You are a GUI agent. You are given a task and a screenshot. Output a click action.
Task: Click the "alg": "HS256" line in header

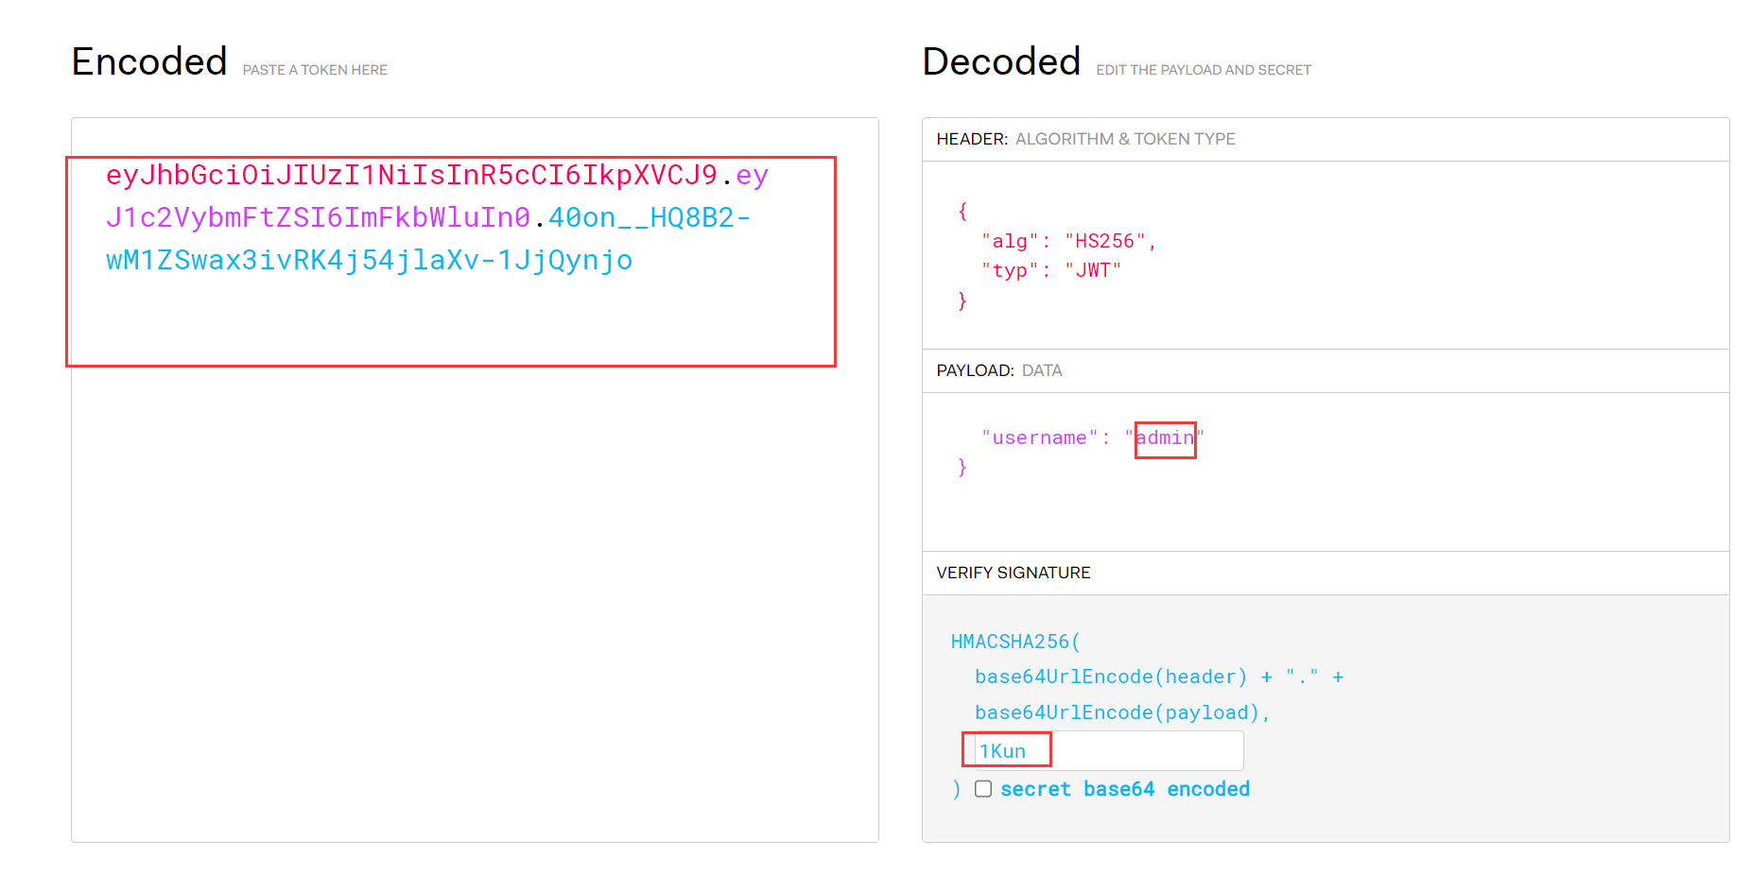[1068, 241]
